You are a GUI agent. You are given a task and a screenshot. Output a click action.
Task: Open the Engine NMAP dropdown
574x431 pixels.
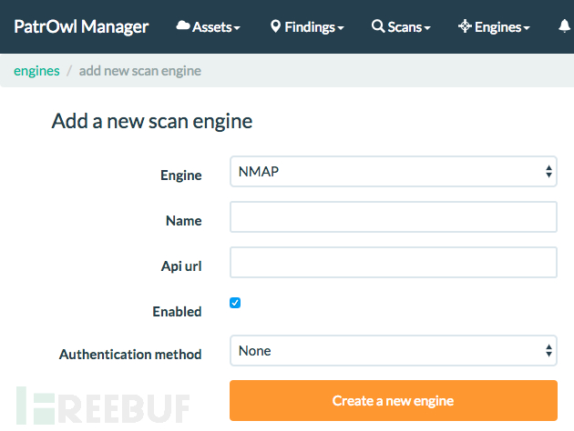click(x=394, y=172)
